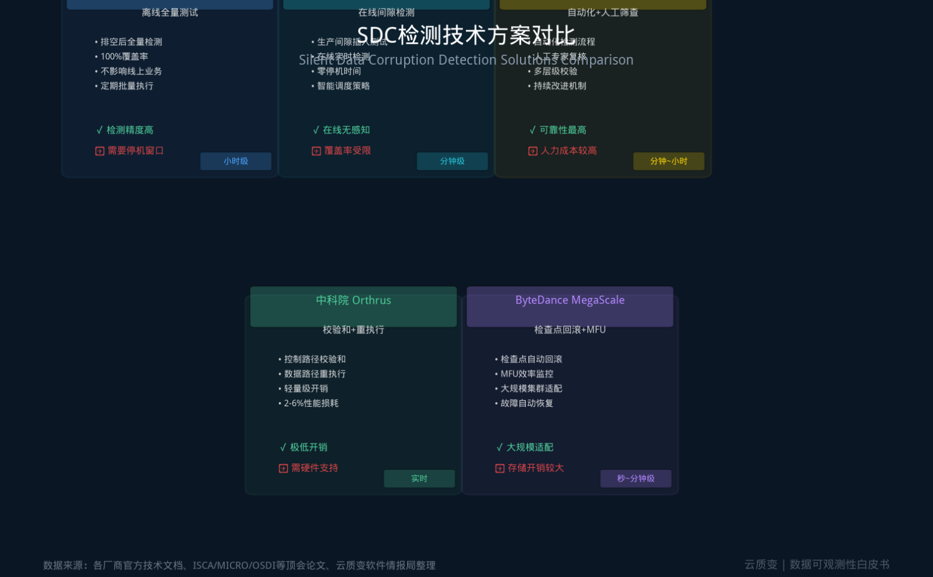The width and height of the screenshot is (933, 577).
Task: Click the red icon beside 人力成本较高
Action: pyautogui.click(x=532, y=151)
